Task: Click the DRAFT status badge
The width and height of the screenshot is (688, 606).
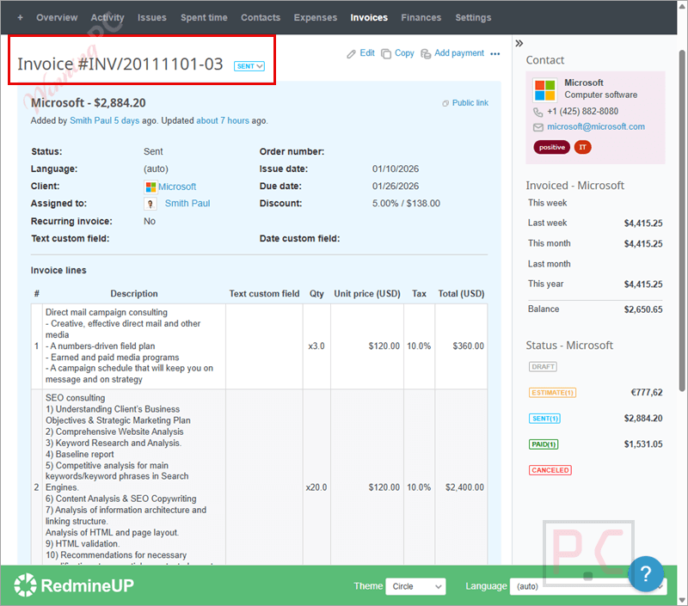Action: point(543,366)
